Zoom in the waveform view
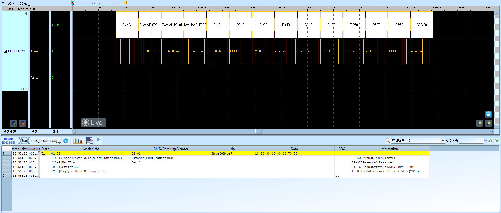Viewport: 501px width, 213px height. [488, 123]
